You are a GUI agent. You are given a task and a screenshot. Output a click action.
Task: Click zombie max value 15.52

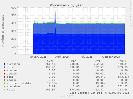[124, 74]
